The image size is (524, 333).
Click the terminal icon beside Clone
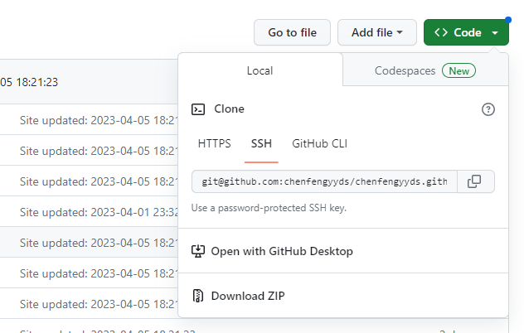[x=198, y=109]
